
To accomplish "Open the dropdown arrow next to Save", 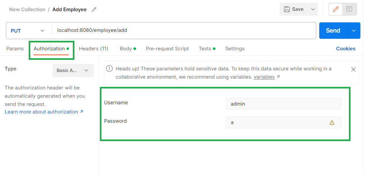I will 313,9.
